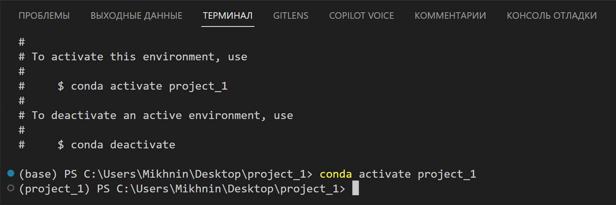Open the ПРОБЛЕМЫ panel tab
This screenshot has height=205, width=616.
tap(44, 16)
